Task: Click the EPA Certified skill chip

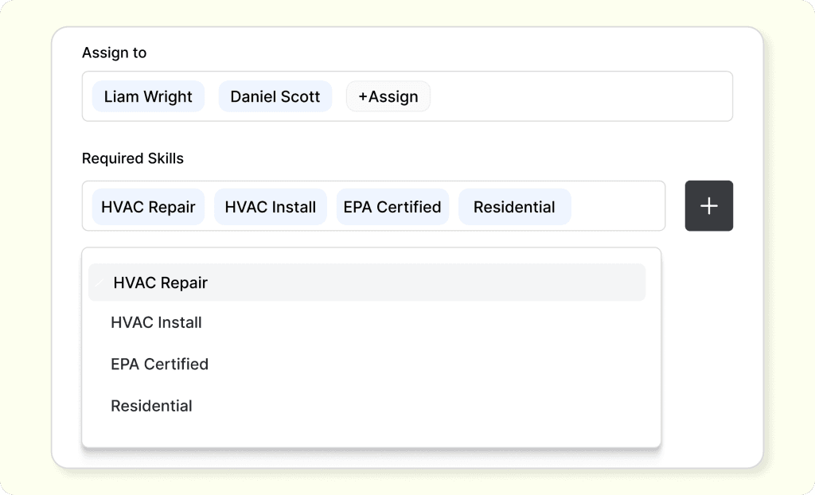Action: tap(392, 206)
